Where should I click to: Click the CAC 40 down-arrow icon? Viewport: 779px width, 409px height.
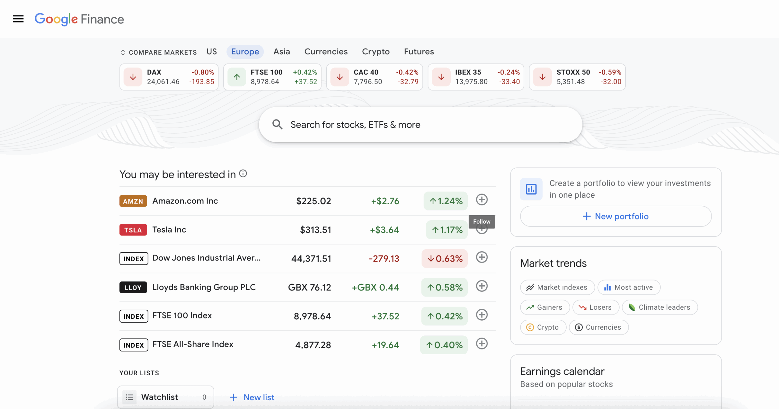(x=340, y=77)
